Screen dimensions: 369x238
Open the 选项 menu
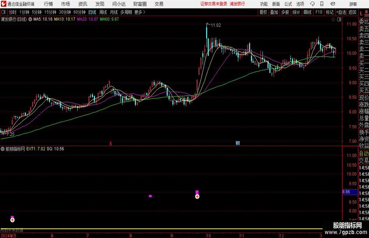(300, 4)
